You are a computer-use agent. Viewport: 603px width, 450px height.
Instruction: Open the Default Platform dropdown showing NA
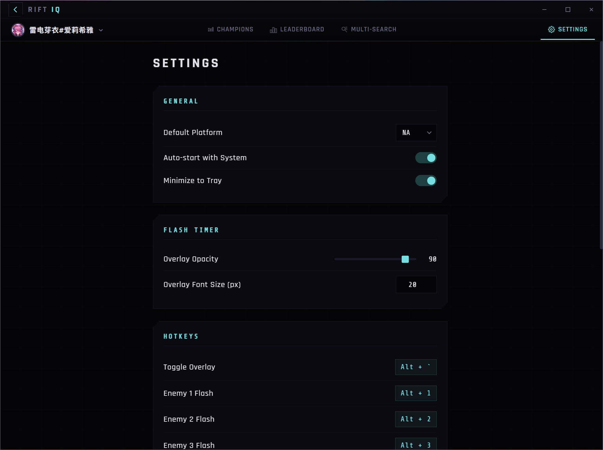[x=416, y=133]
